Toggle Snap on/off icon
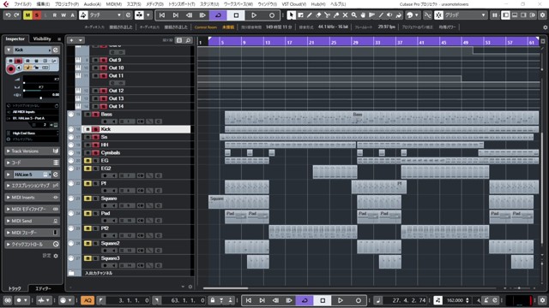Screen dimensions: 549x308 [438, 15]
